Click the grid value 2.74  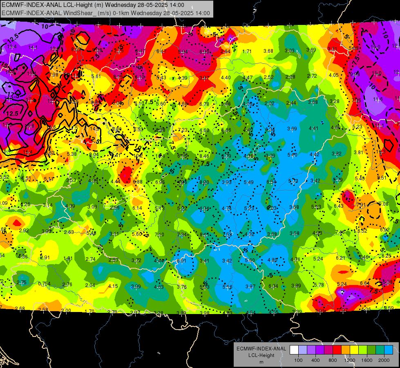click(x=91, y=259)
